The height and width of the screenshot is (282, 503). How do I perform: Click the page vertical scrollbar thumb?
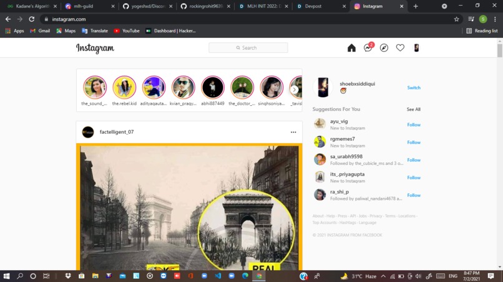(x=499, y=50)
